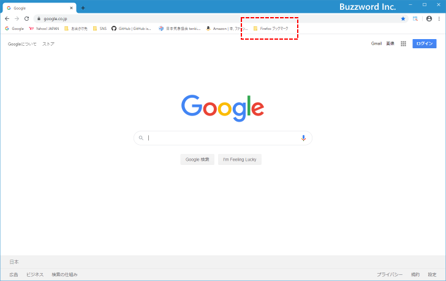This screenshot has width=446, height=281.
Task: Close the Google tab
Action: 72,8
